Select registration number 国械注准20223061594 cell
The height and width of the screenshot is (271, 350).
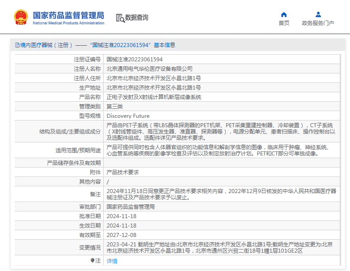(135, 60)
